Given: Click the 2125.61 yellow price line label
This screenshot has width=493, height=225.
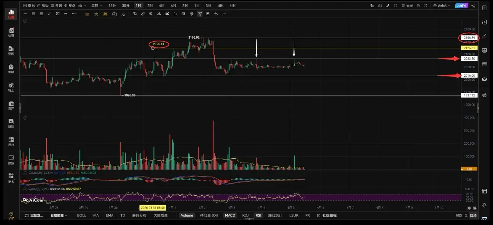Looking at the screenshot, I should click(469, 48).
